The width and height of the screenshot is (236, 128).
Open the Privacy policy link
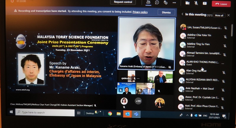click(140, 12)
